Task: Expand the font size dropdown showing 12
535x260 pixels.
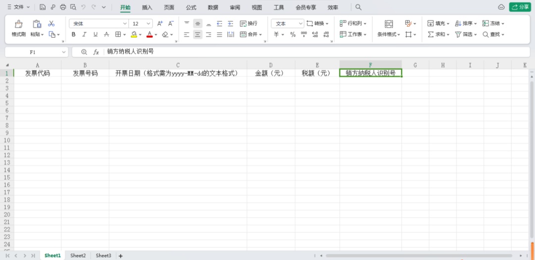Action: click(x=149, y=24)
